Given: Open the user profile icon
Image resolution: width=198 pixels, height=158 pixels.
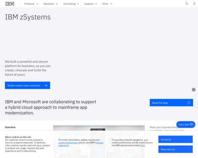Looking at the screenshot, I should pyautogui.click(x=194, y=4).
